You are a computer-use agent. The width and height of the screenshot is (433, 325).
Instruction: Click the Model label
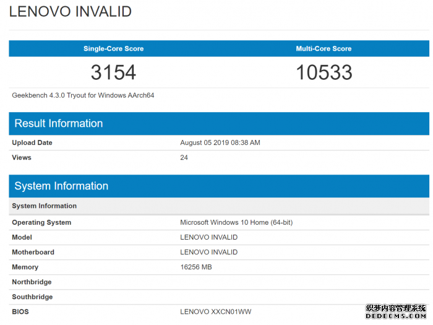[22, 237]
